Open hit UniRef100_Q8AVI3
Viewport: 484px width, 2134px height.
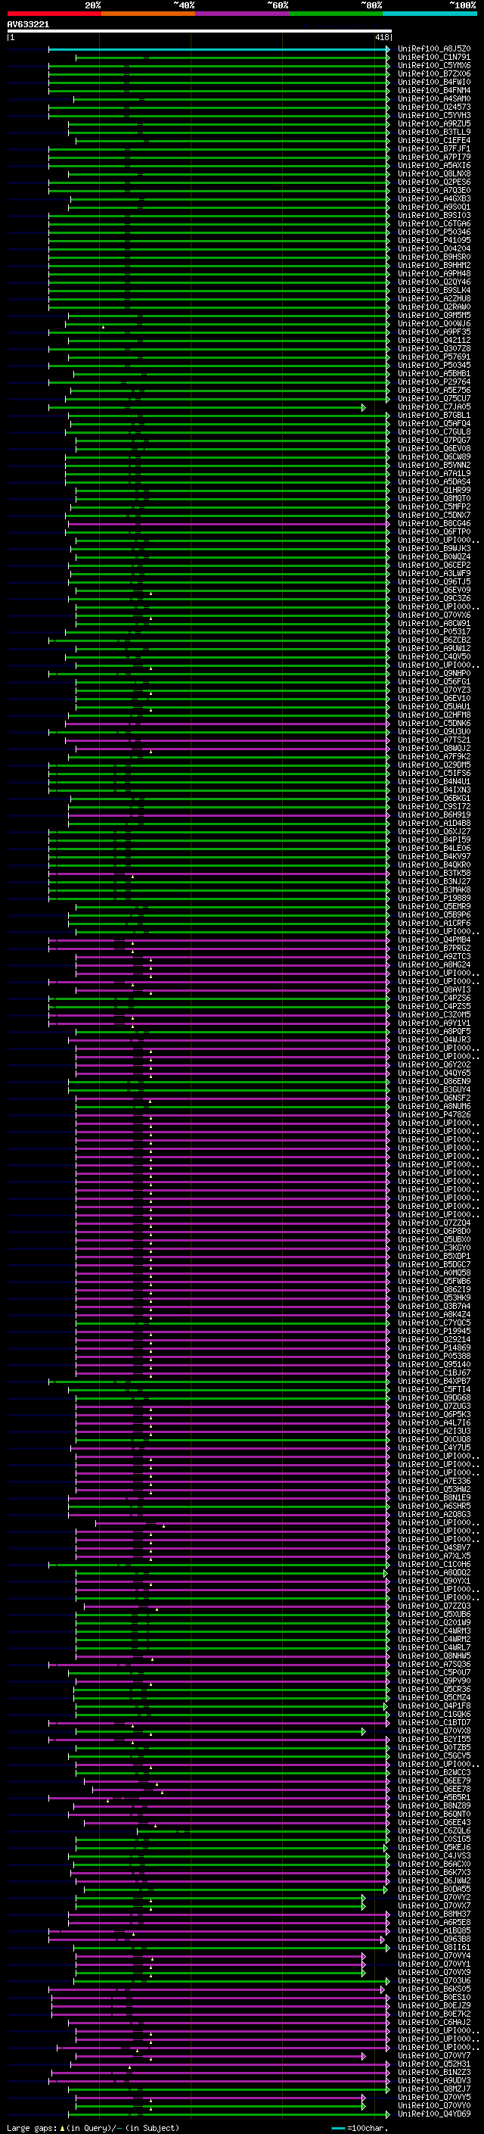(434, 990)
